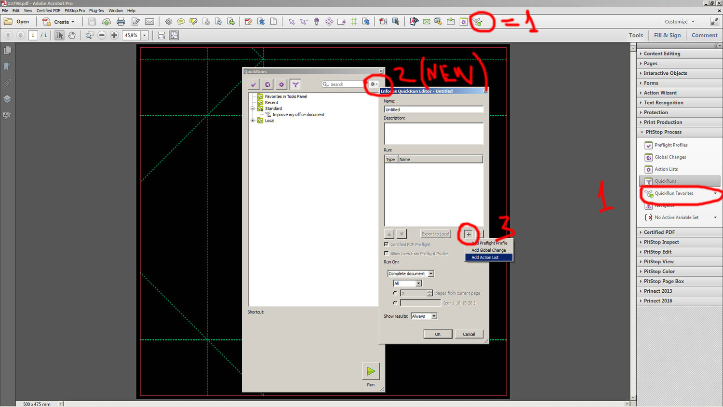Screen dimensions: 723x407
Task: Open the Certified PDF menu
Action: coord(48,10)
